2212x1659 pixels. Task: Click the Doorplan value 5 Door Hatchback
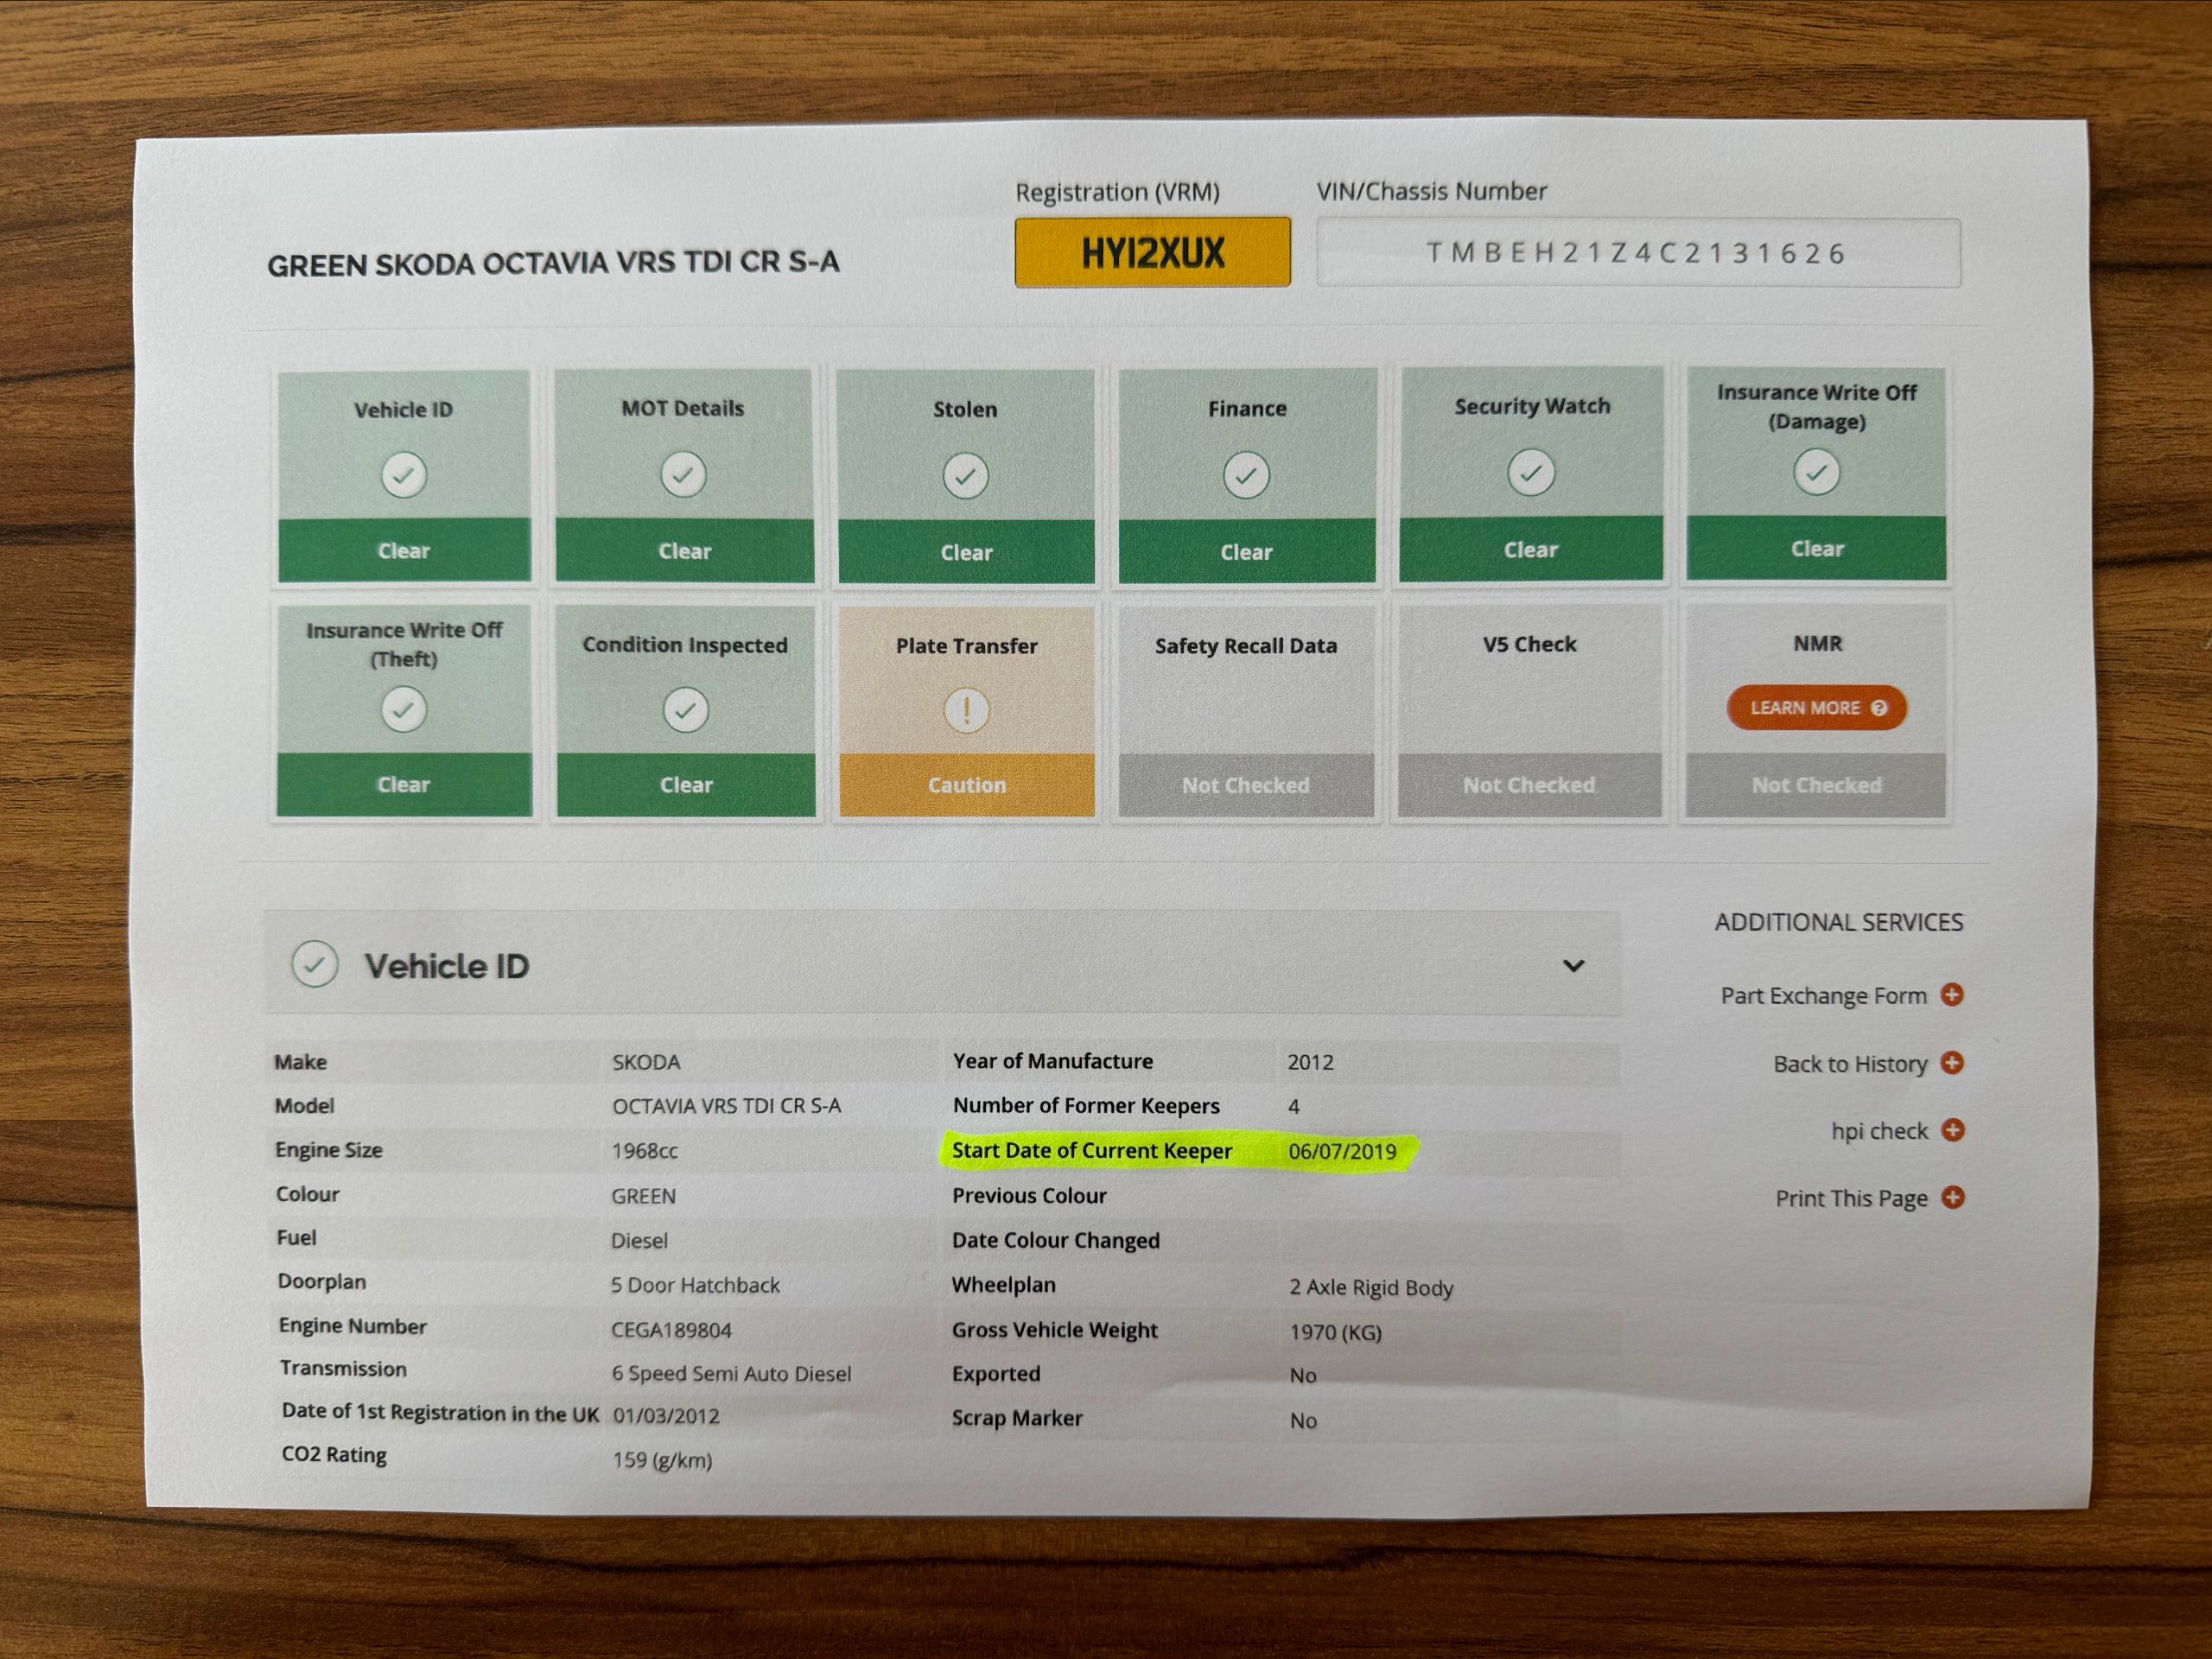click(695, 1285)
